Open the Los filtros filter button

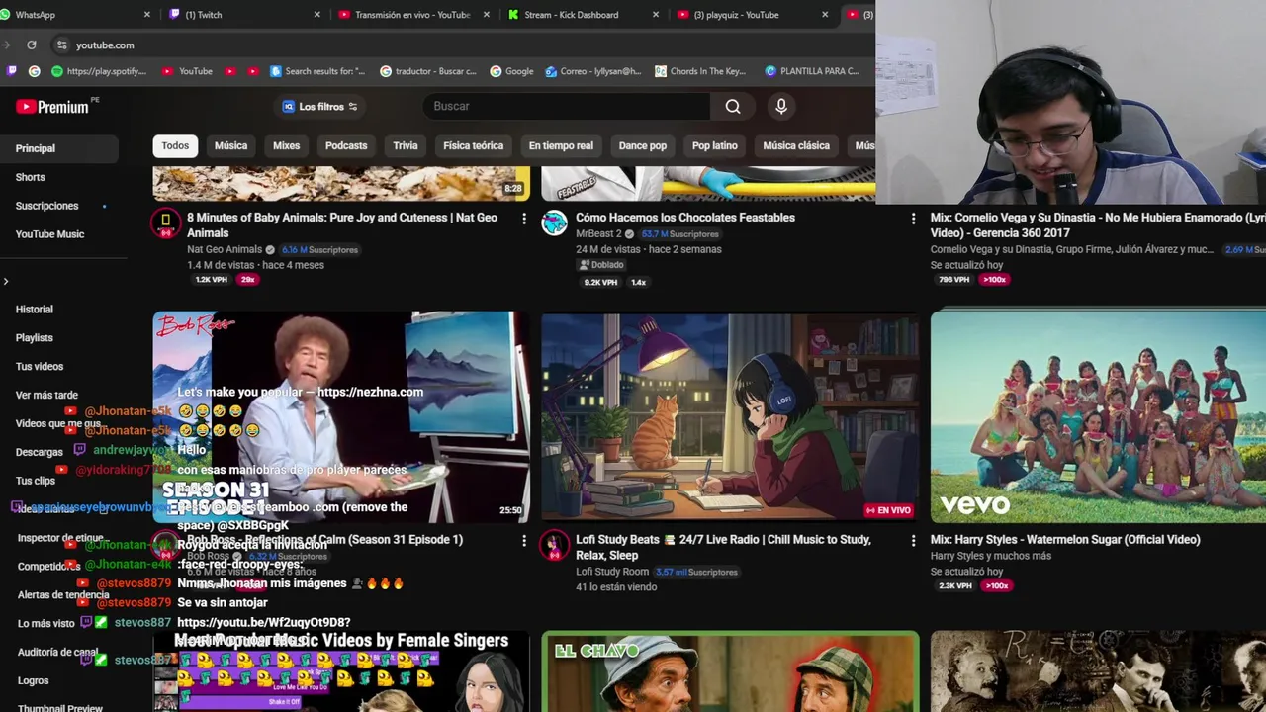coord(319,107)
